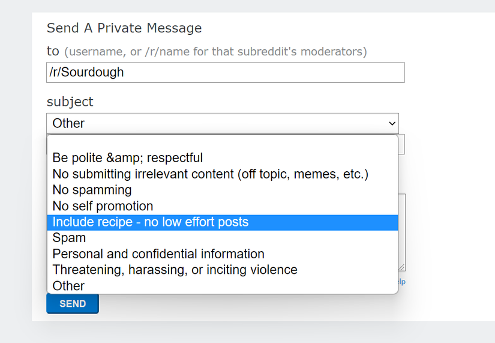Viewport: 495px width, 343px height.
Task: Select the blank option at list top
Action: tap(222, 143)
